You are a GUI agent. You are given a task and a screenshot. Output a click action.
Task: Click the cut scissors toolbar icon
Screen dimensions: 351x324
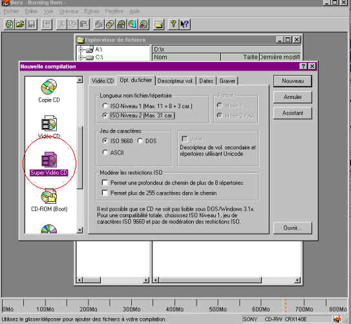pos(61,24)
